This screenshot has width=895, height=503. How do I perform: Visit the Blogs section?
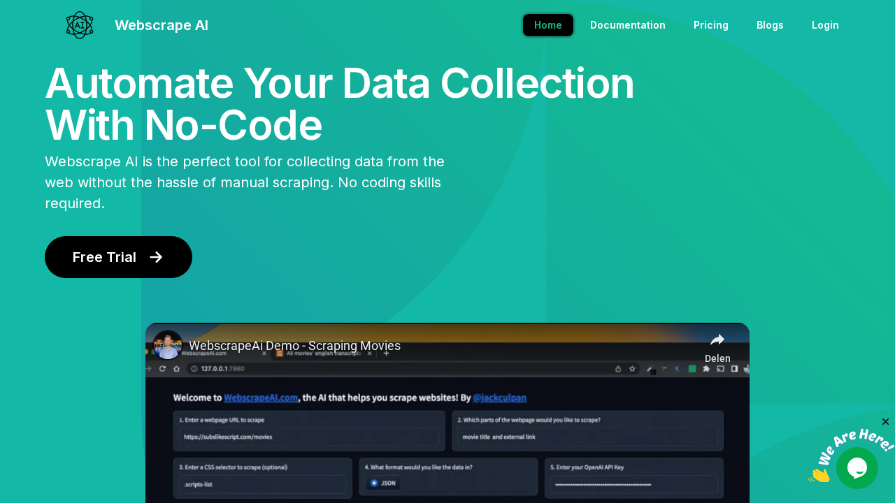pos(770,25)
